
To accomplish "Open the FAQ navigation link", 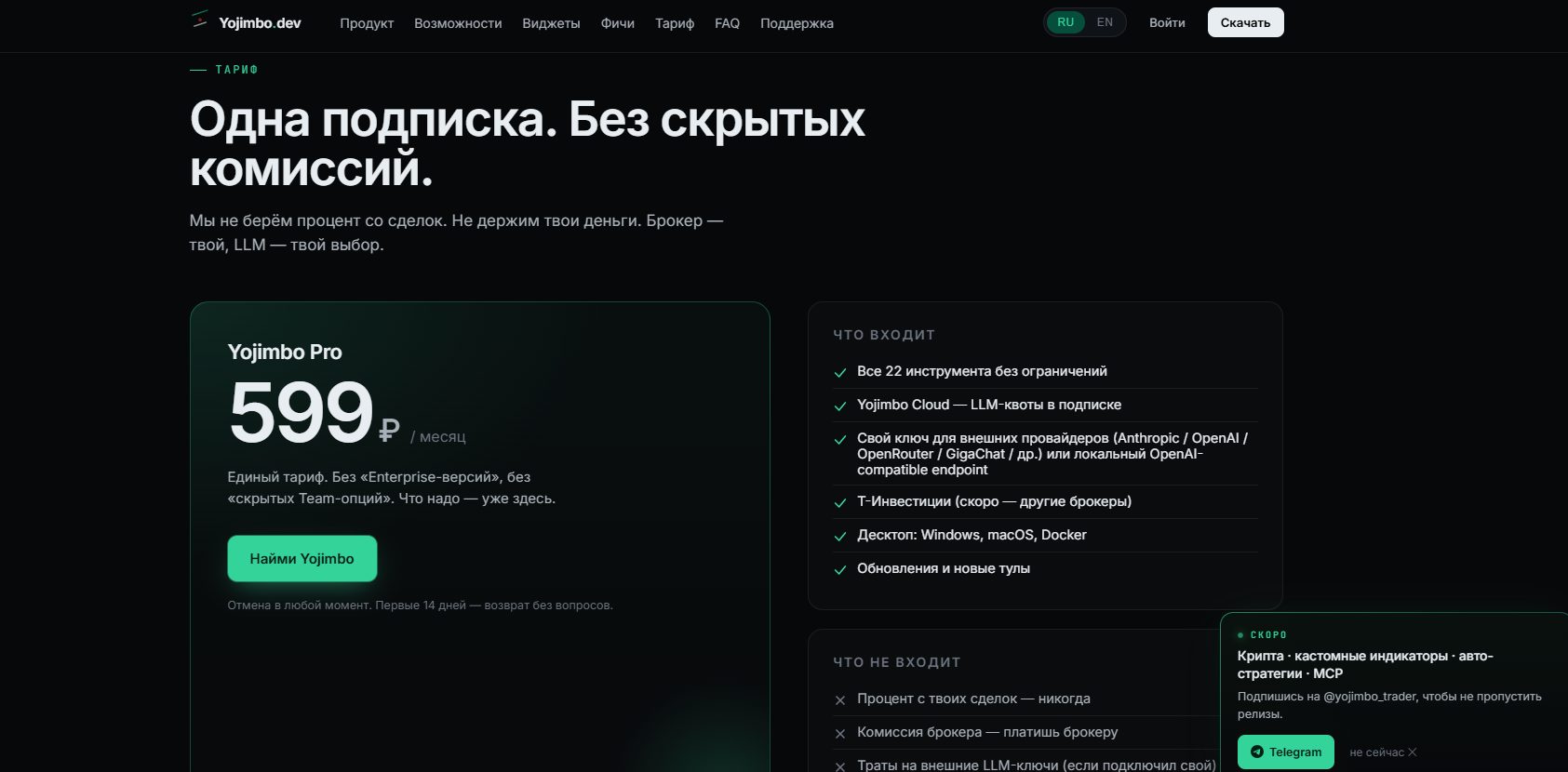I will [727, 23].
